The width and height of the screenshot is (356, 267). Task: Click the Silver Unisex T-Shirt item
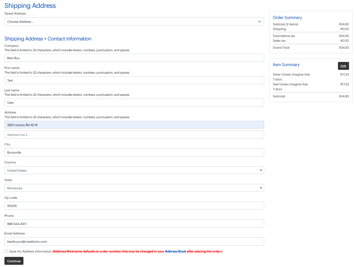tap(291, 75)
